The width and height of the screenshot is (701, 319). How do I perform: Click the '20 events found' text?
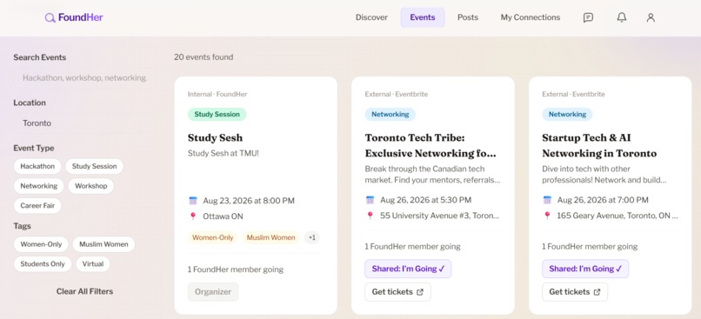[204, 57]
